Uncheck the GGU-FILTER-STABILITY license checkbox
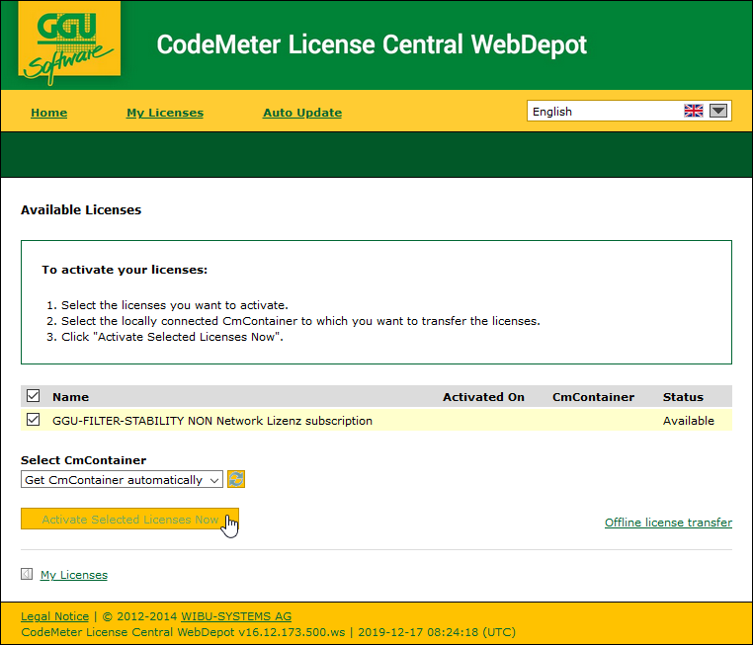753x645 pixels. click(34, 420)
